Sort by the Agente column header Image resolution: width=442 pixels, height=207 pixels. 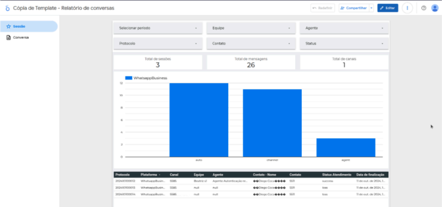click(218, 175)
